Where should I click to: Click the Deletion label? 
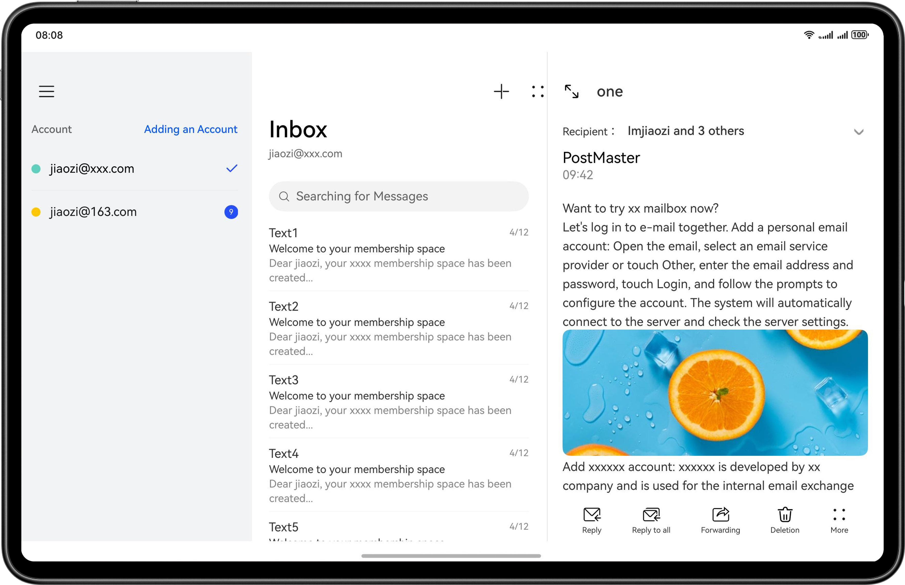785,530
